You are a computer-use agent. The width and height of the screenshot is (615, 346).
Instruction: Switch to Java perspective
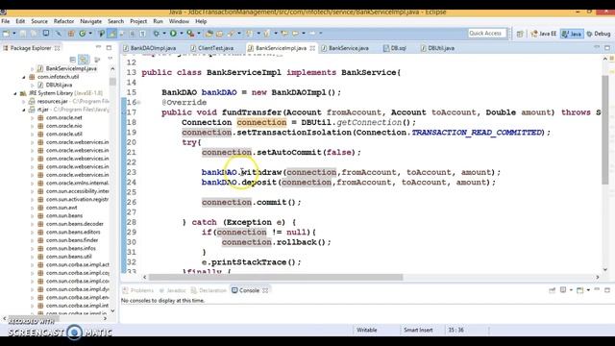point(572,35)
